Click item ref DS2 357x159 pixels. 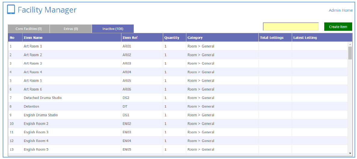(x=126, y=98)
